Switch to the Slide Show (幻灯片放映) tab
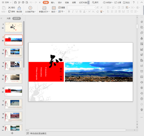Image resolution: width=144 pixels, height=136 pixels. [83, 3]
